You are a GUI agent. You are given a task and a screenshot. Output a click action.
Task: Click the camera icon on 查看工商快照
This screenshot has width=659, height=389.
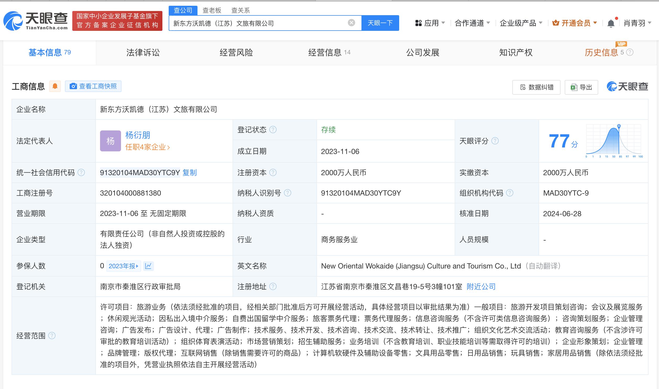pos(74,86)
